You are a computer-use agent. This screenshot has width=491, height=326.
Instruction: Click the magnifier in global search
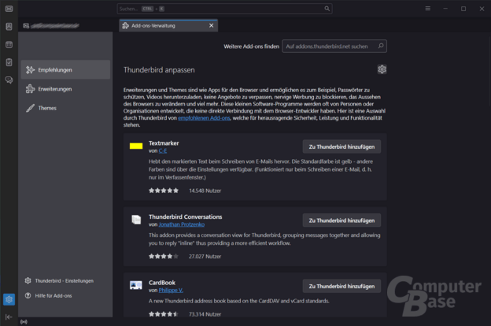coord(327,9)
